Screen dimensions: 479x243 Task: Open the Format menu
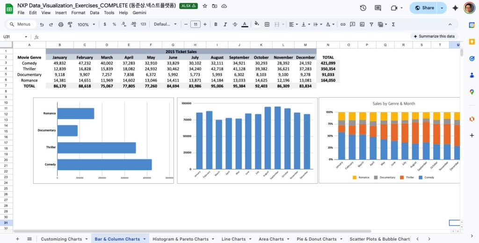[78, 13]
